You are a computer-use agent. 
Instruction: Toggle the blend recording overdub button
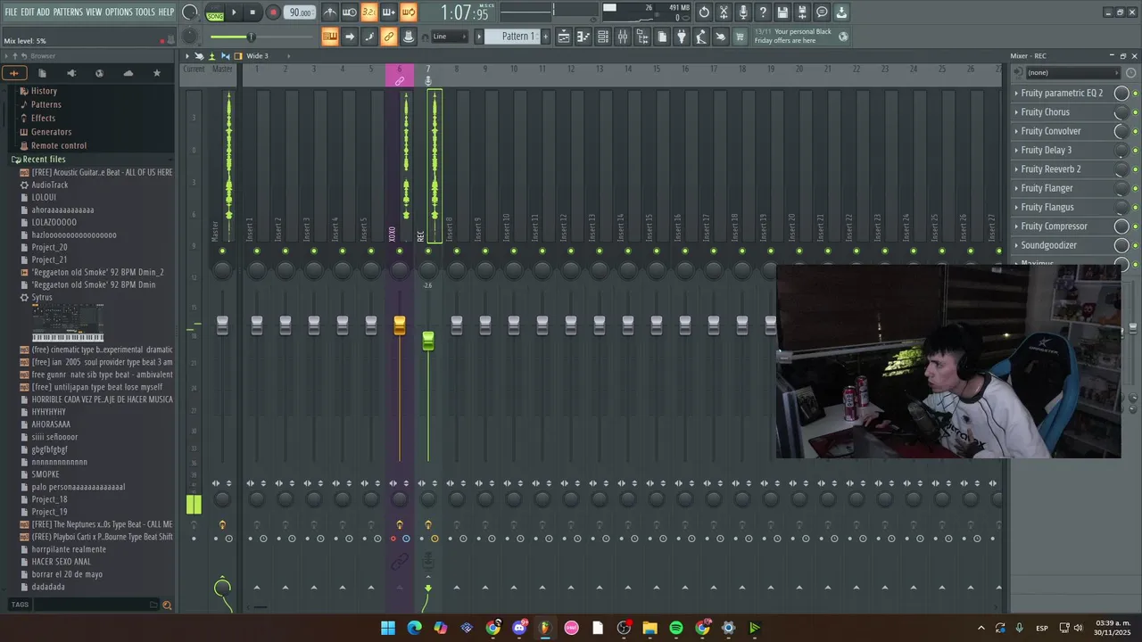(388, 12)
